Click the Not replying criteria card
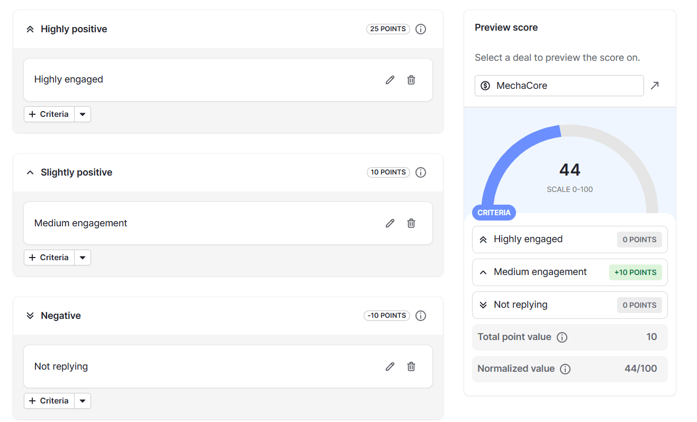Viewport: 697px width, 422px height. pyautogui.click(x=228, y=366)
